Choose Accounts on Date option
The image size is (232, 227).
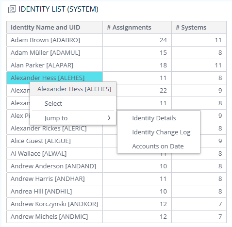[158, 146]
